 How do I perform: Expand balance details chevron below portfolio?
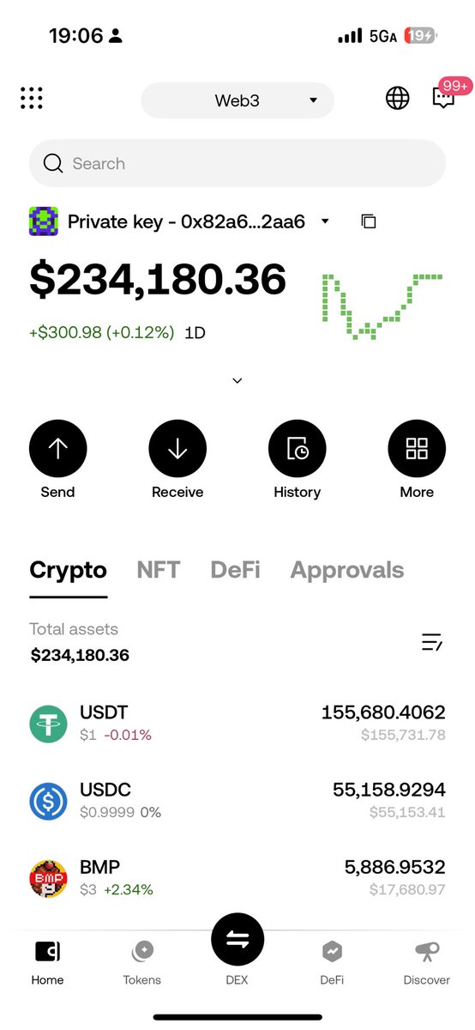(237, 380)
